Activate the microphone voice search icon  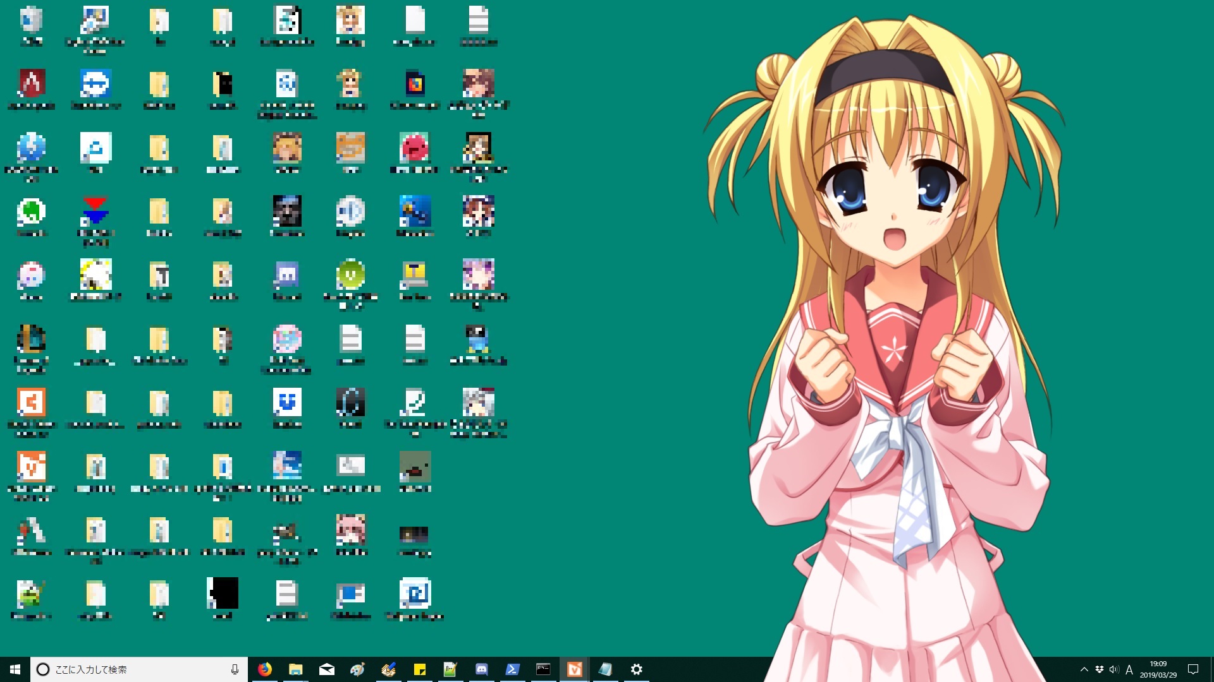235,669
